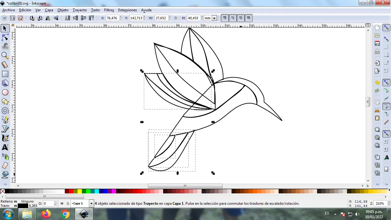Increase the opacity O value
The image size is (391, 220).
pos(55,202)
